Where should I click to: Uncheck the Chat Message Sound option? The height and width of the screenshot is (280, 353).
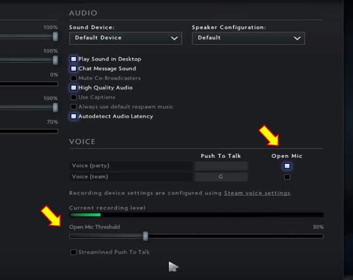click(x=74, y=68)
